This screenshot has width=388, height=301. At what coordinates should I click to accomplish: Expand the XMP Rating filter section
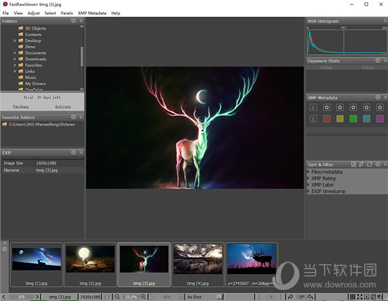(x=308, y=178)
